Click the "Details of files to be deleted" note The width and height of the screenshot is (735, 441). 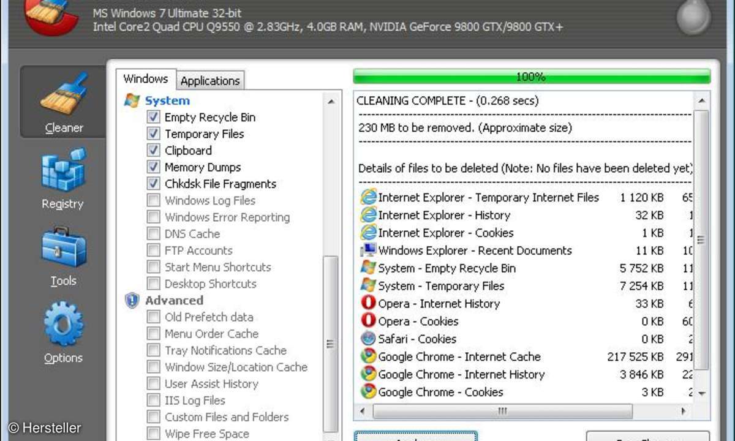(525, 168)
